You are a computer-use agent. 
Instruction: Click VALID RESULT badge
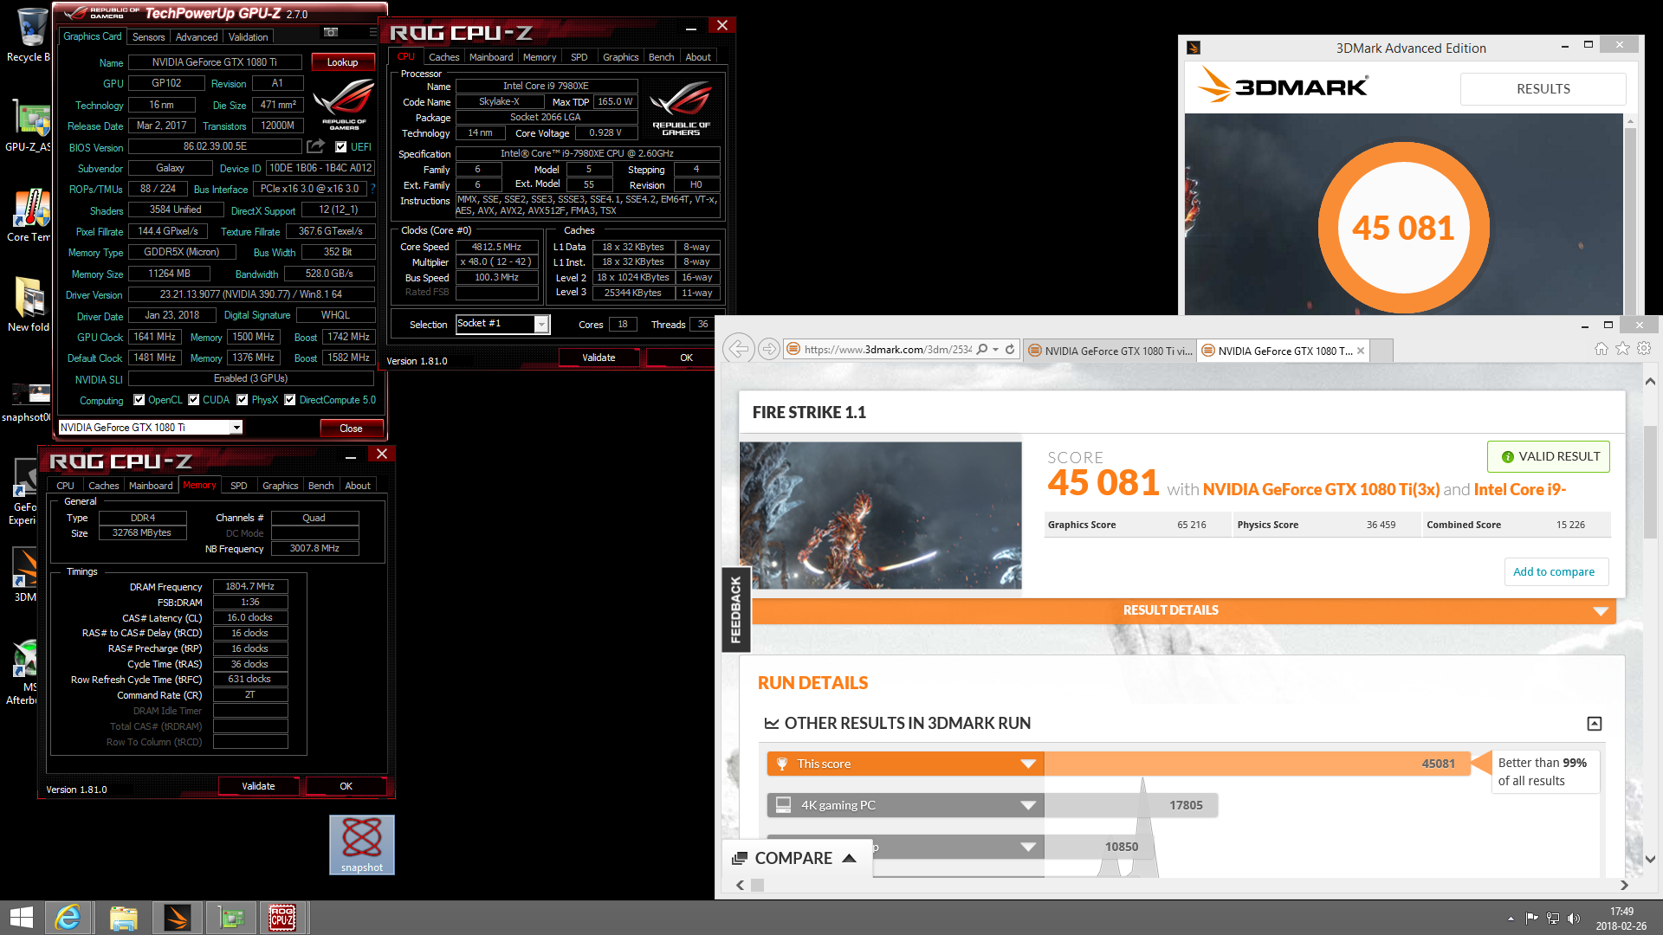point(1549,457)
